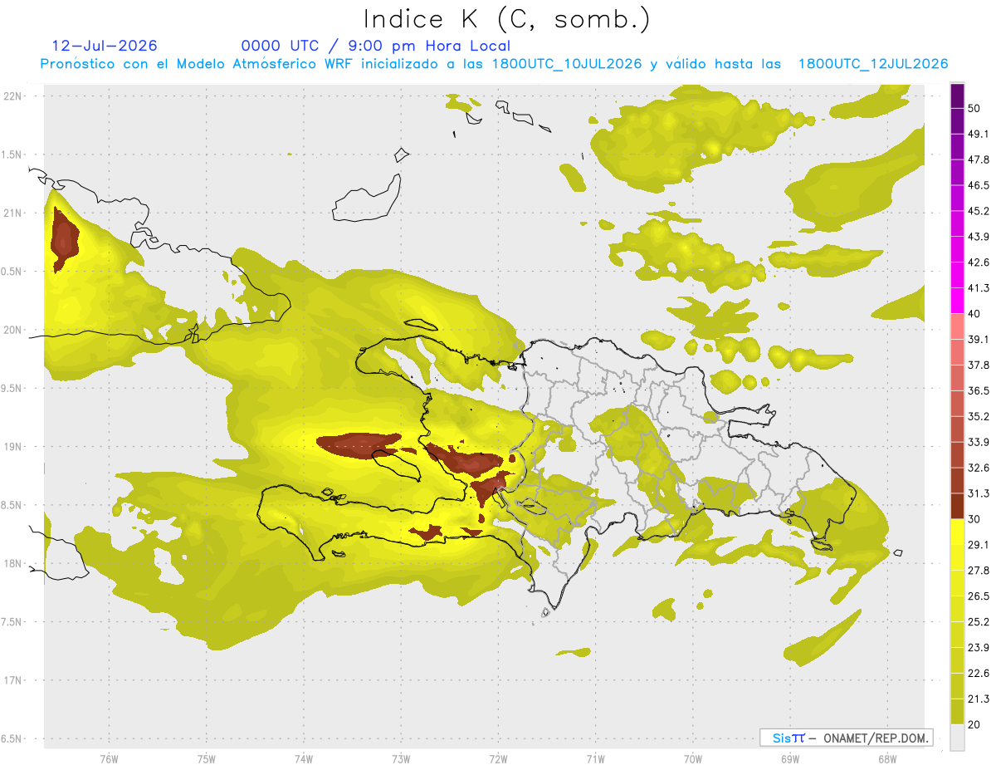The width and height of the screenshot is (996, 770).
Task: Click the title "Indice K (C, somb.)"
Action: pos(507,19)
